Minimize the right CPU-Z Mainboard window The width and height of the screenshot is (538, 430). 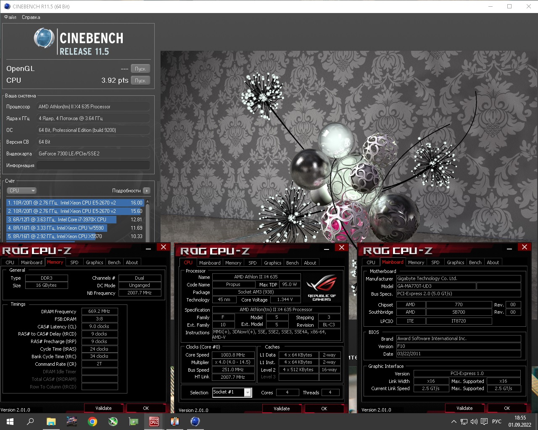coord(509,248)
